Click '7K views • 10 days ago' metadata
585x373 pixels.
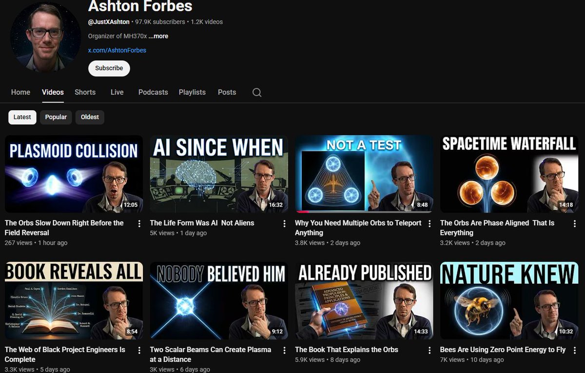[x=472, y=360]
